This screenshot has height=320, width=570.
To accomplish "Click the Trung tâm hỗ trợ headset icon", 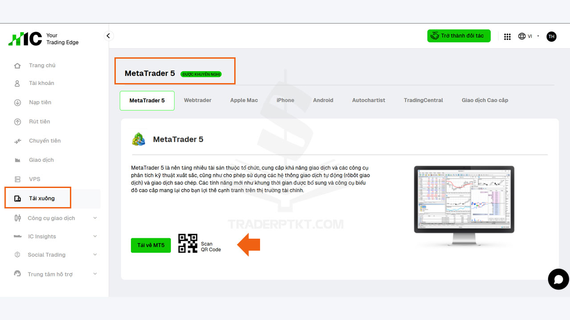I will tap(17, 274).
